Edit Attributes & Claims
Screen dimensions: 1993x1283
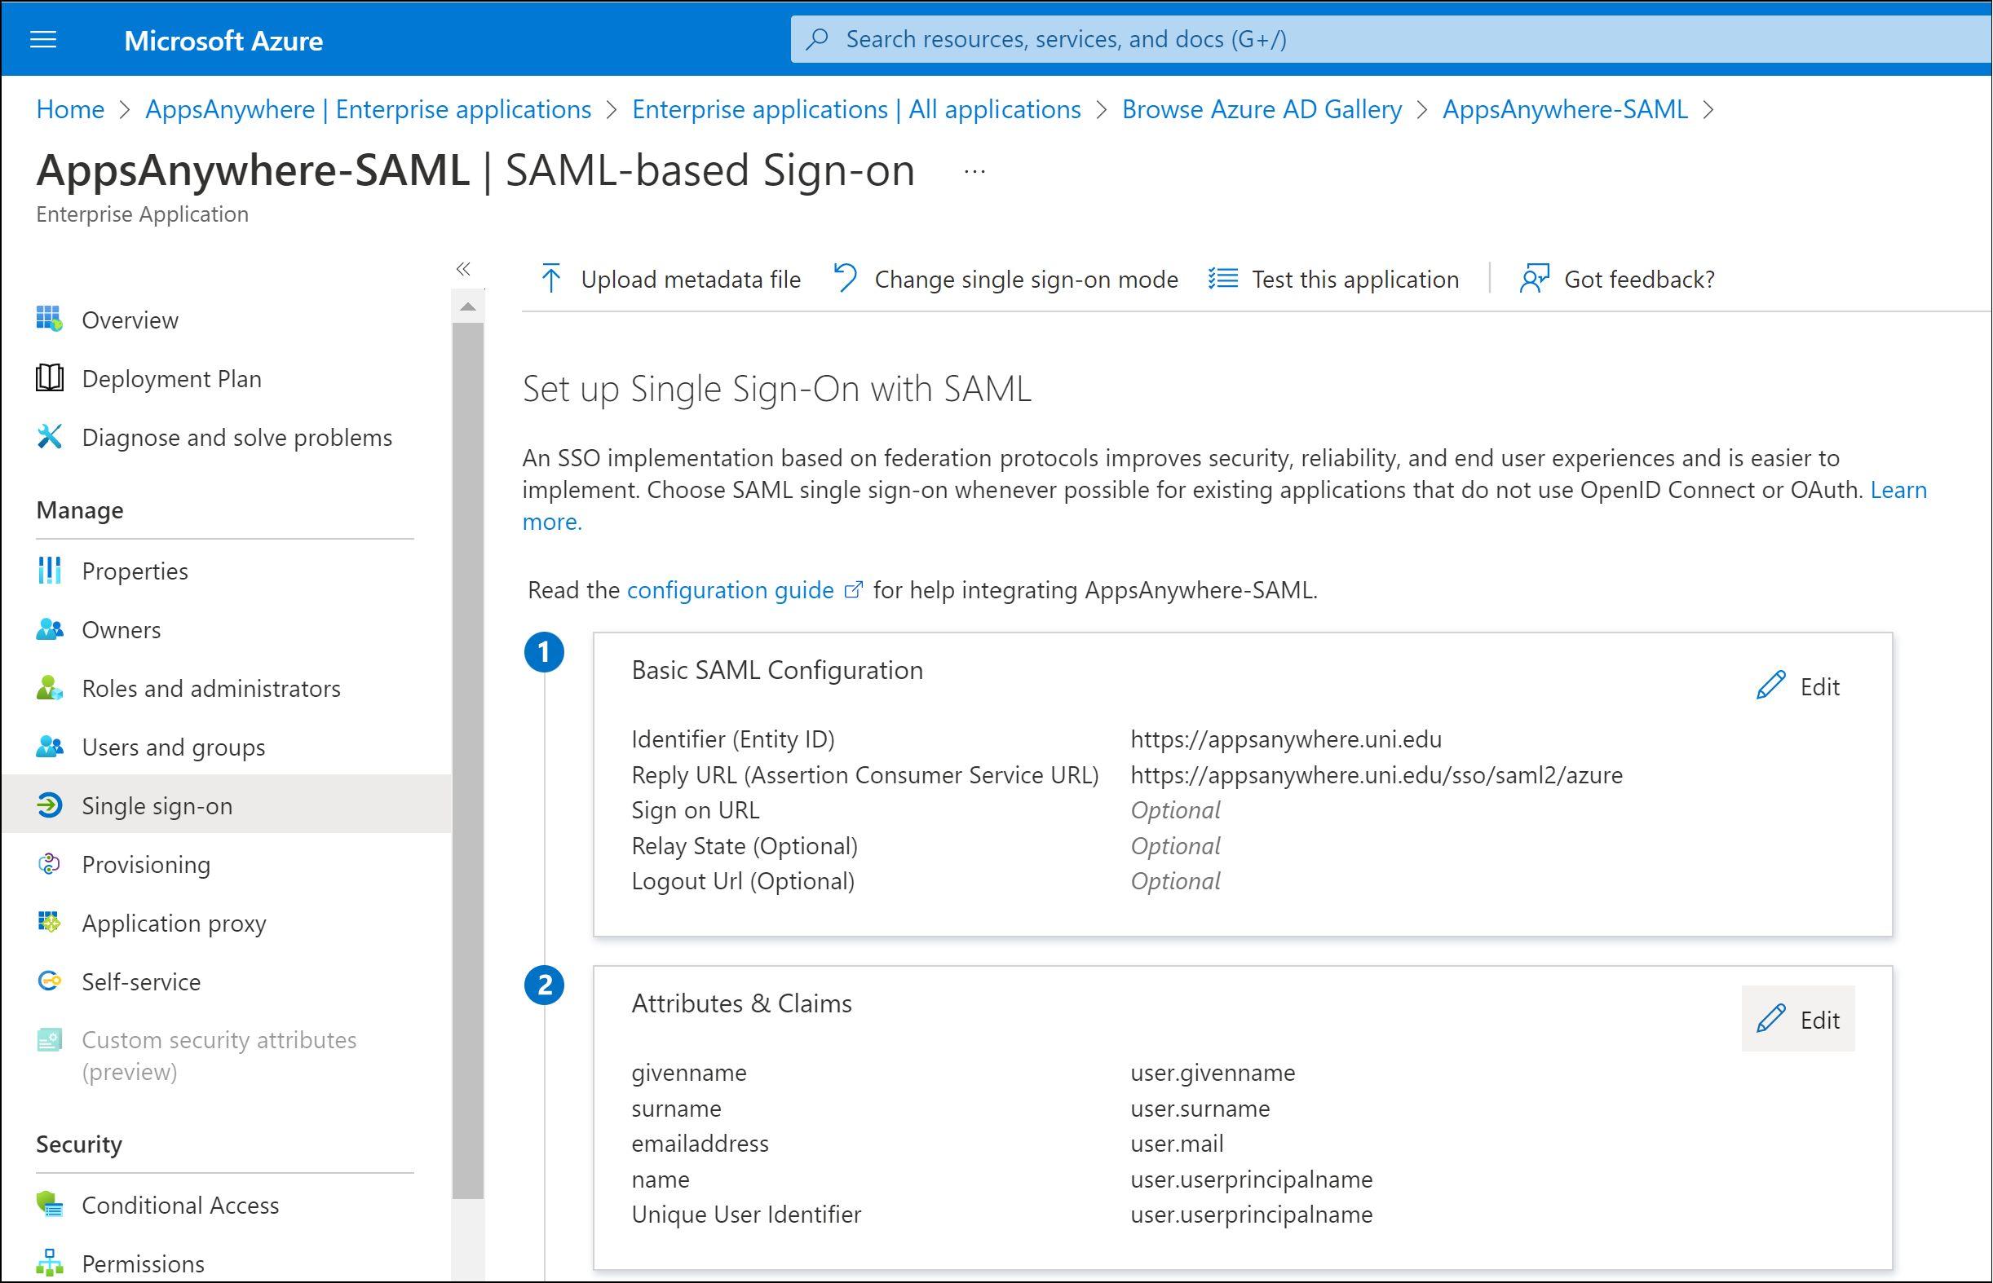1798,1018
